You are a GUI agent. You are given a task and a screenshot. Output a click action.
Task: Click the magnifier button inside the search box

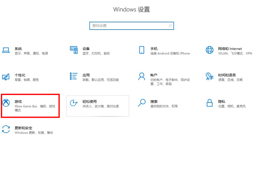[x=170, y=26]
